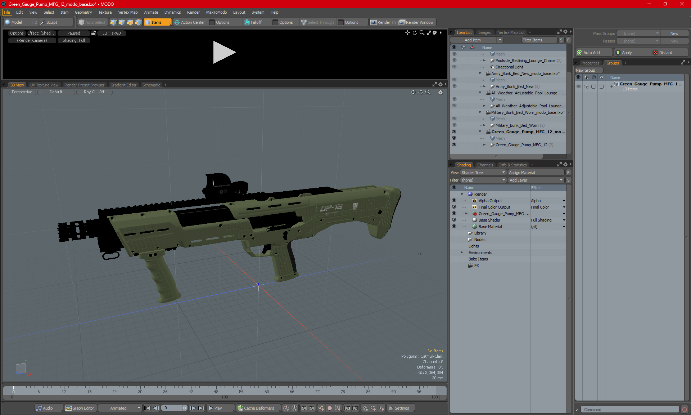This screenshot has height=415, width=691.
Task: Open the Add Layer dropdown
Action: pyautogui.click(x=536, y=180)
